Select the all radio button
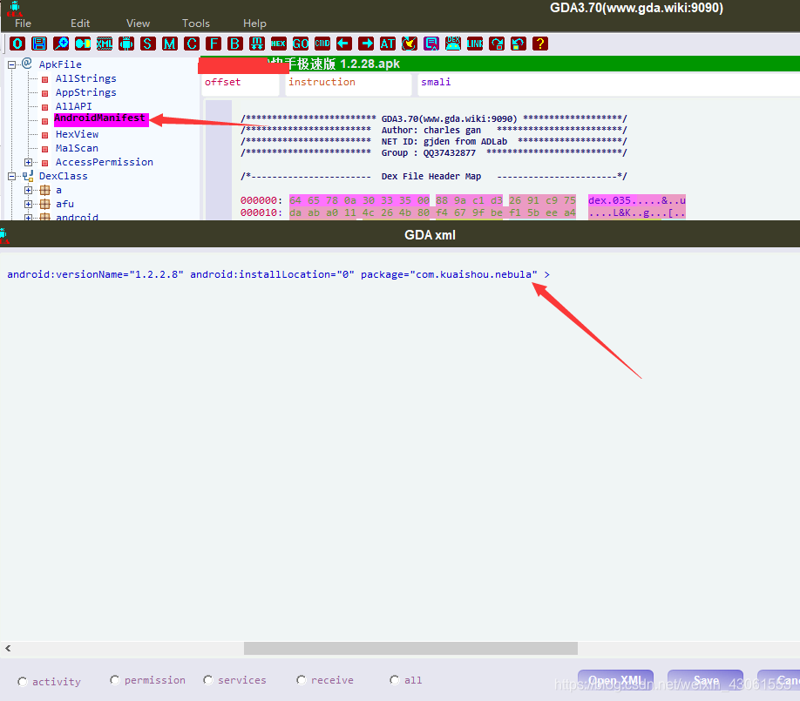This screenshot has width=800, height=701. point(395,680)
